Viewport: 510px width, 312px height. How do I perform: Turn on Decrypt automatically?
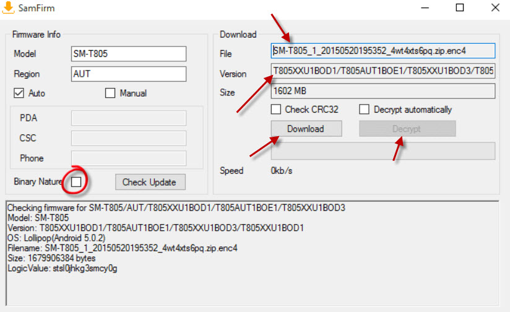click(x=365, y=109)
